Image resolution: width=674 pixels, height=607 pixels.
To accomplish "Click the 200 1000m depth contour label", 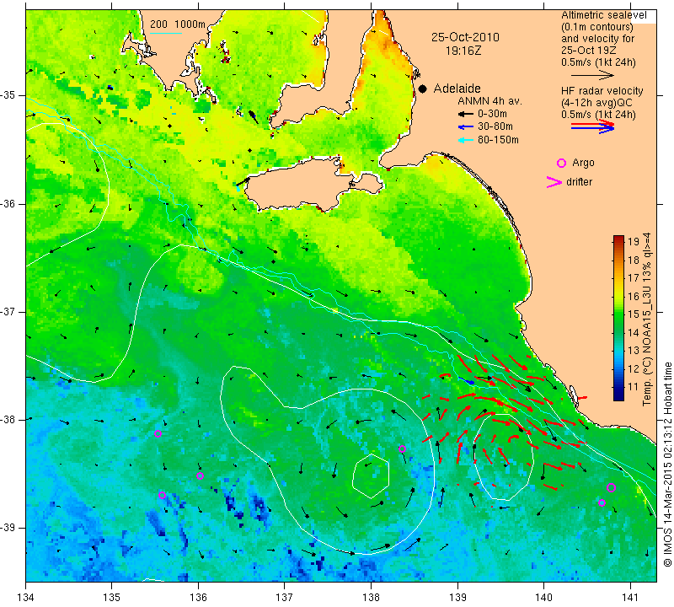I will (178, 24).
